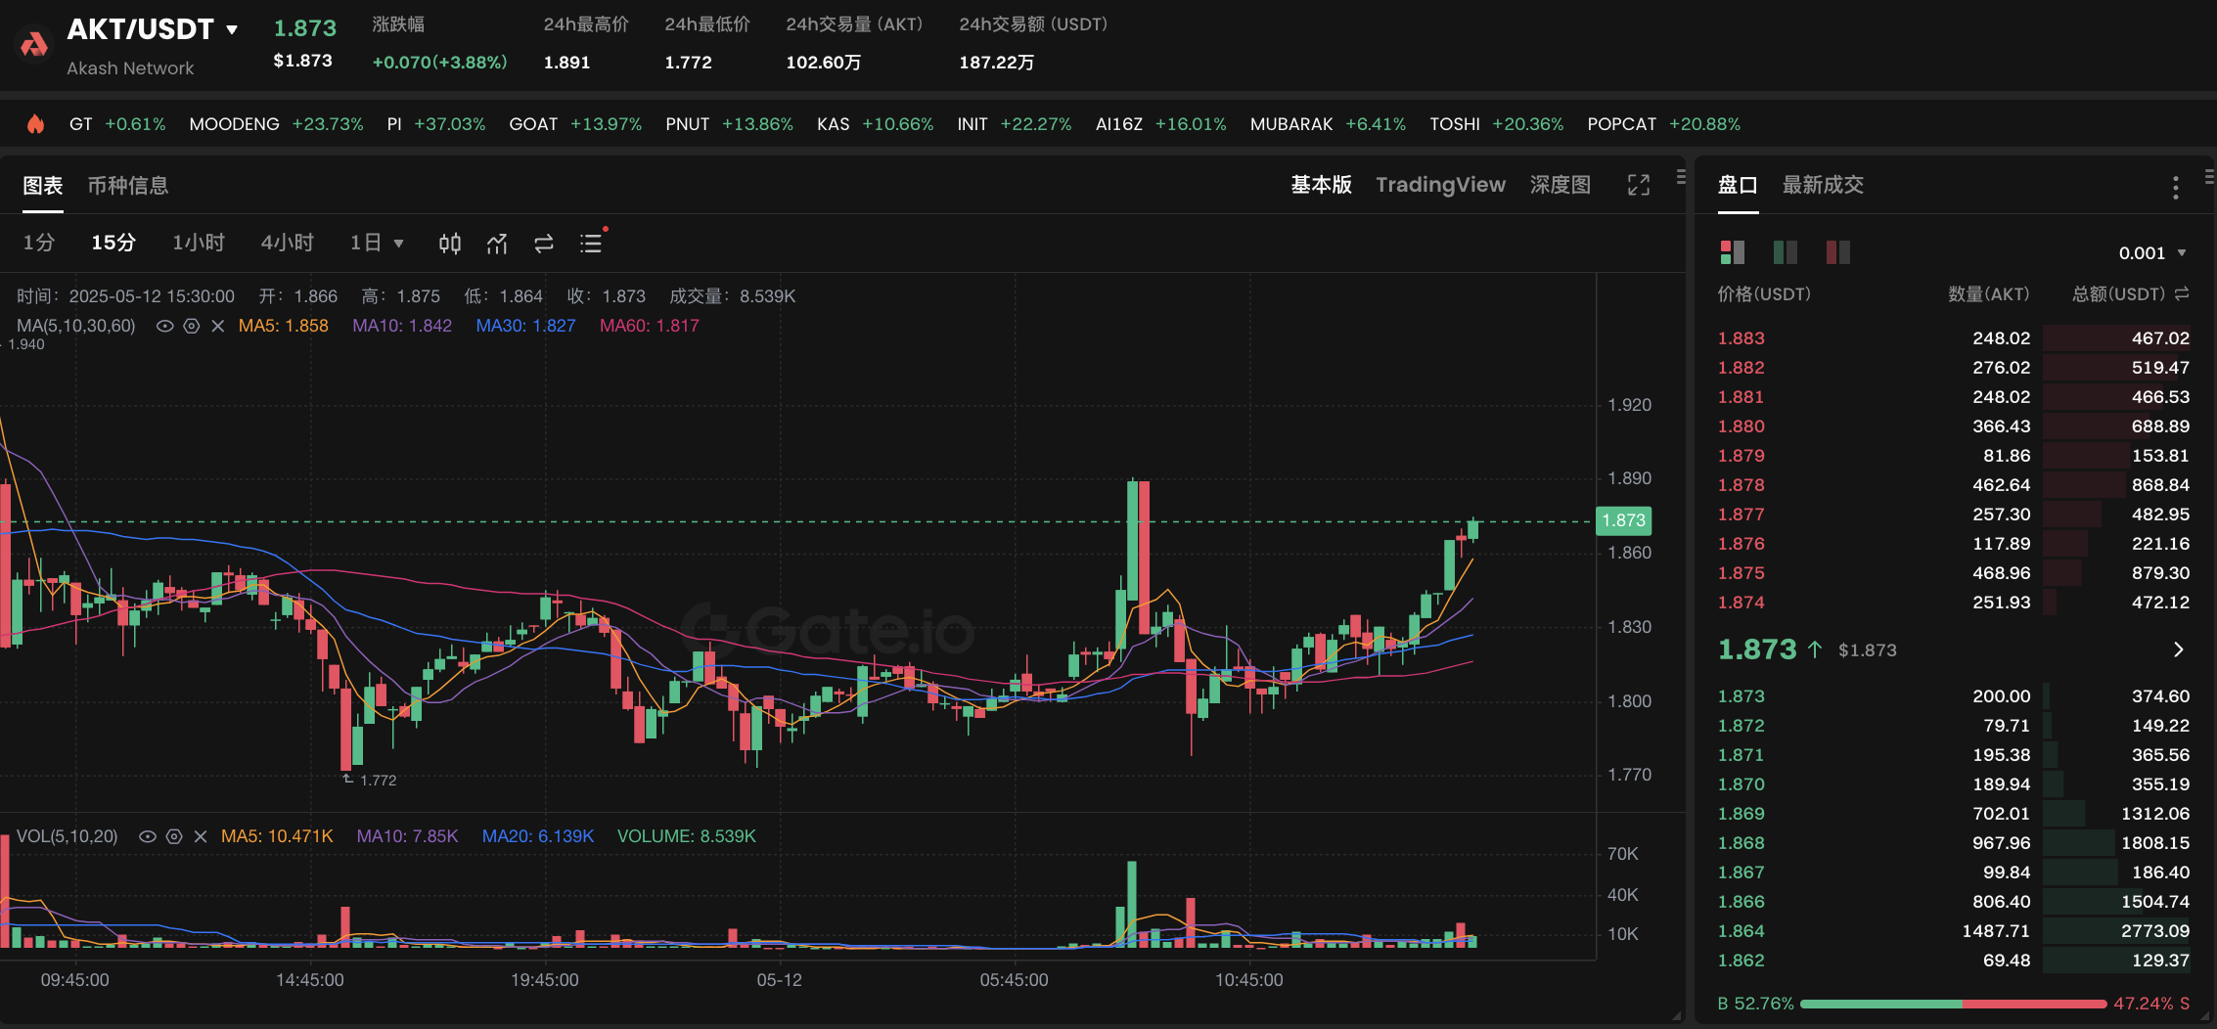Select the 1.883 ask price row
The image size is (2217, 1029).
point(1954,338)
